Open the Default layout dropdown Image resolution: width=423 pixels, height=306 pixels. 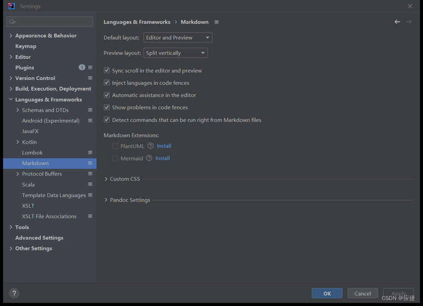(x=178, y=38)
